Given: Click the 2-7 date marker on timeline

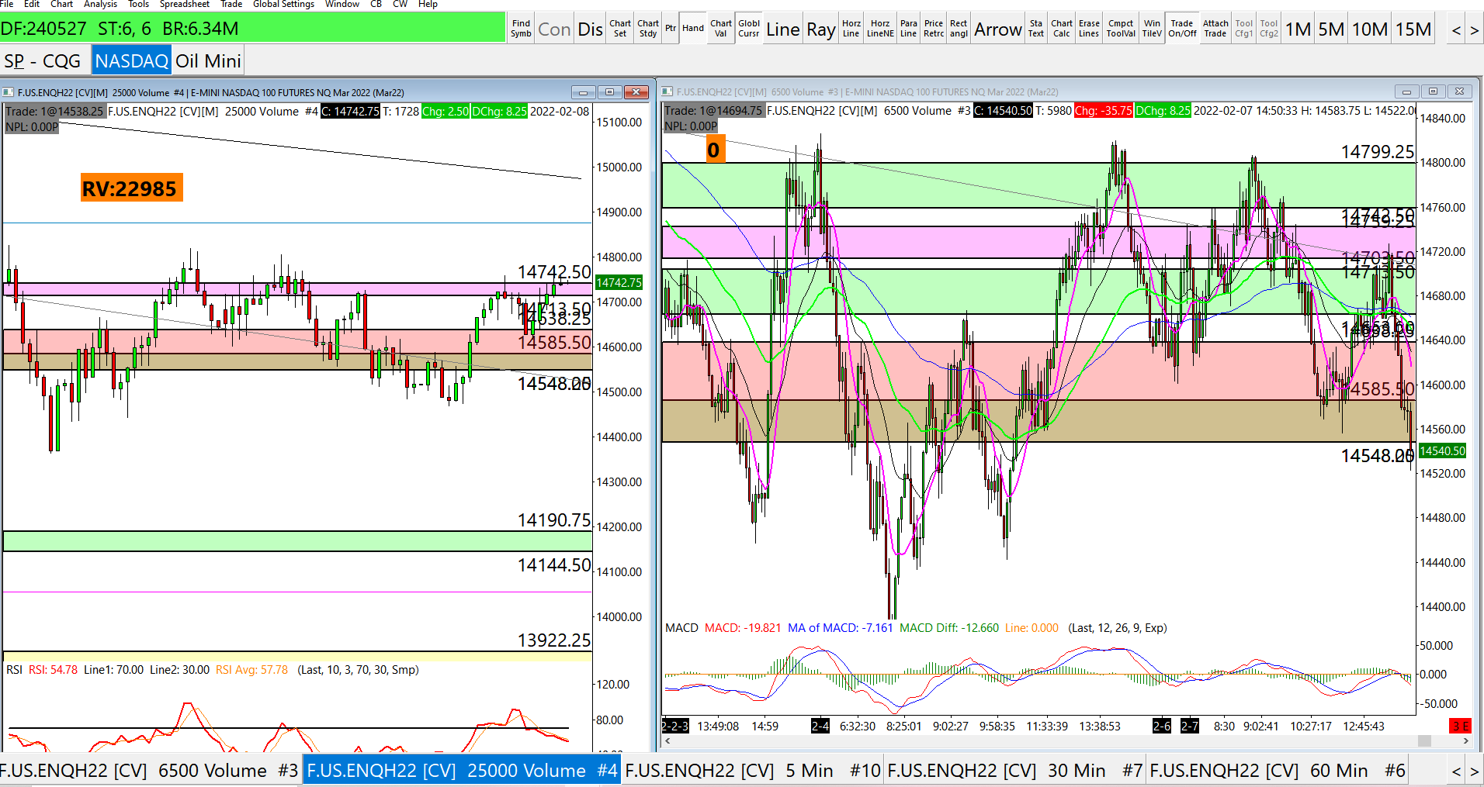Looking at the screenshot, I should (1189, 726).
